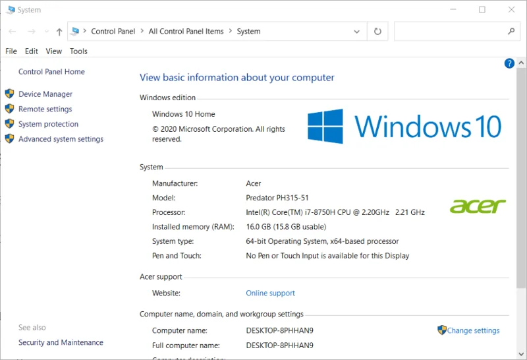The height and width of the screenshot is (360, 527).
Task: Click shield icon beside Device Manager
Action: pos(9,94)
